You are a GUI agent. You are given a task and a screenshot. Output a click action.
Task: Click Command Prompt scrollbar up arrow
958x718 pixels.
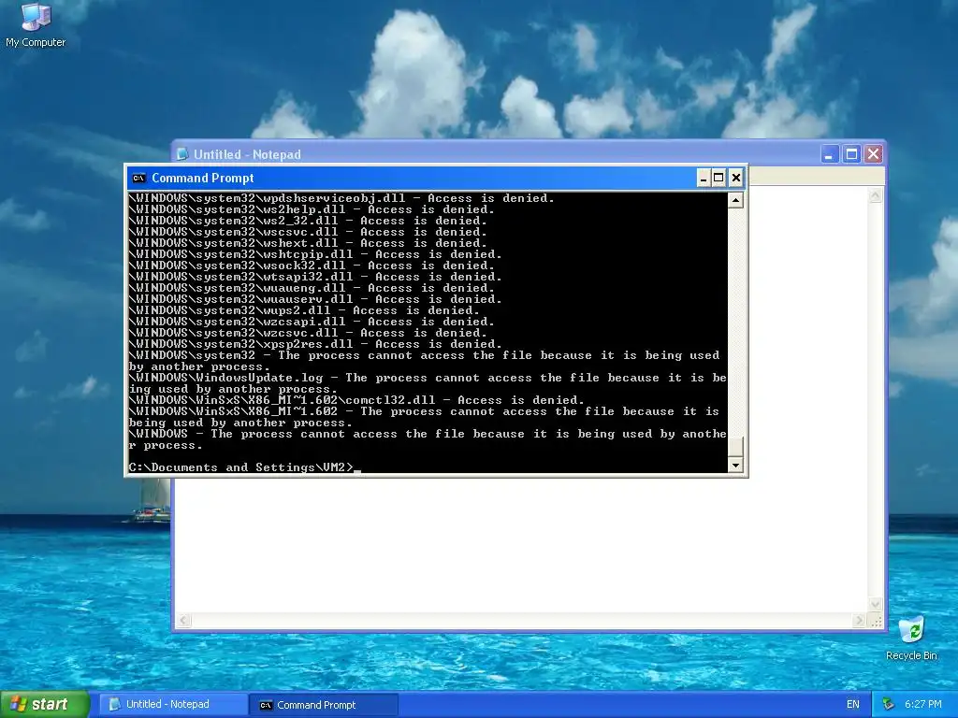(735, 200)
